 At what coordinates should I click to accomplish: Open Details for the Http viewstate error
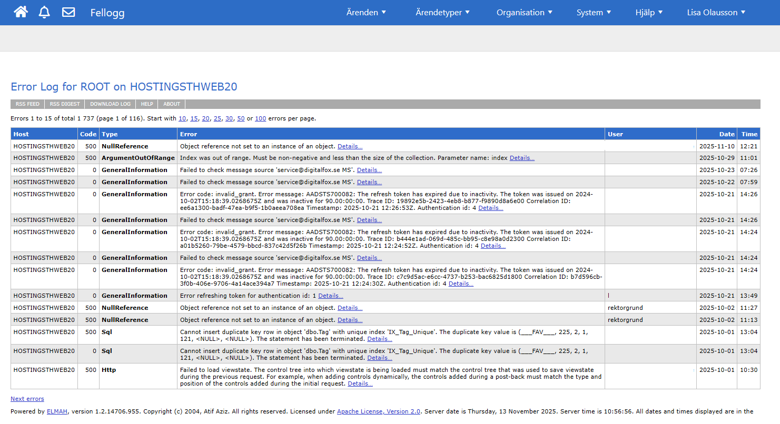click(x=360, y=383)
